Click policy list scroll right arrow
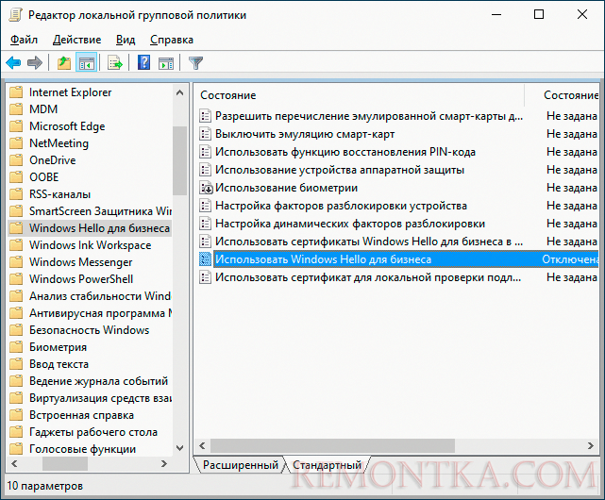The image size is (605, 500). tap(591, 446)
